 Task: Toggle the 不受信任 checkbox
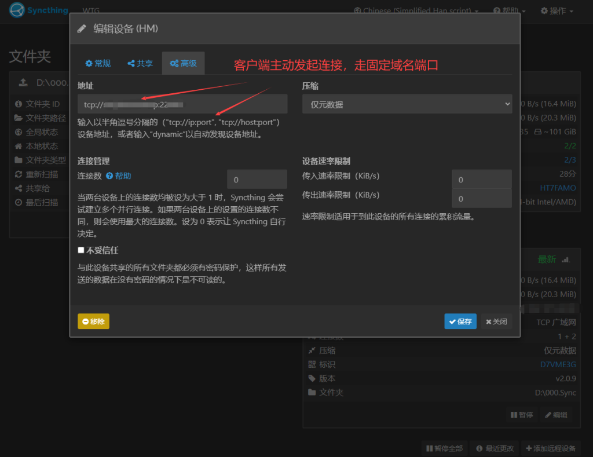(81, 250)
